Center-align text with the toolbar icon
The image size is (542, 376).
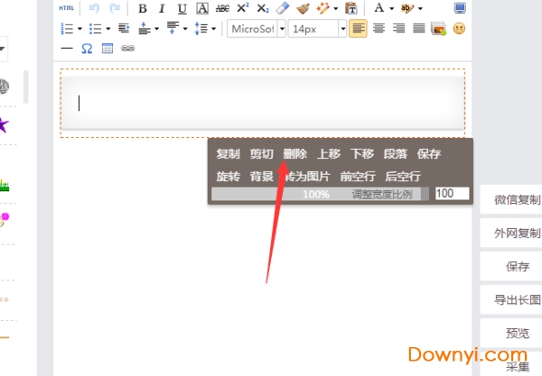pyautogui.click(x=378, y=29)
